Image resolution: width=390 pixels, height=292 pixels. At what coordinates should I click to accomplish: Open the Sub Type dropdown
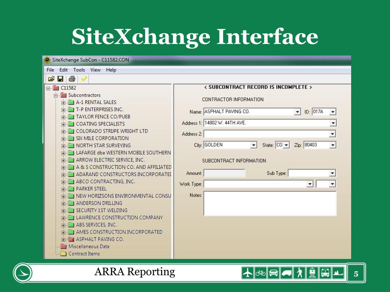[332, 173]
